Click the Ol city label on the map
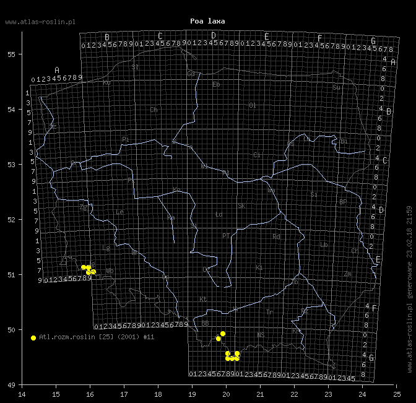This screenshot has height=403, width=416. pyautogui.click(x=253, y=106)
